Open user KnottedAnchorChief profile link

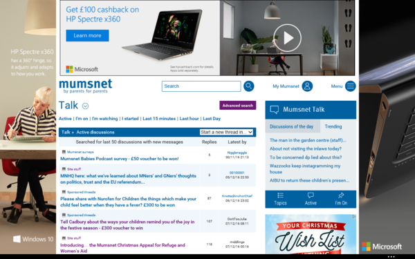(237, 196)
